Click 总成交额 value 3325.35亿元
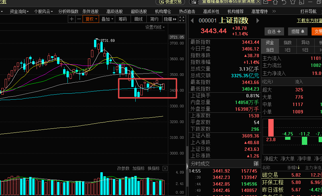 click(x=245, y=76)
